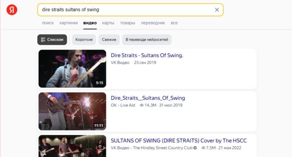Click the 5:15 duration badge
The height and width of the screenshot is (157, 292).
pyautogui.click(x=99, y=83)
